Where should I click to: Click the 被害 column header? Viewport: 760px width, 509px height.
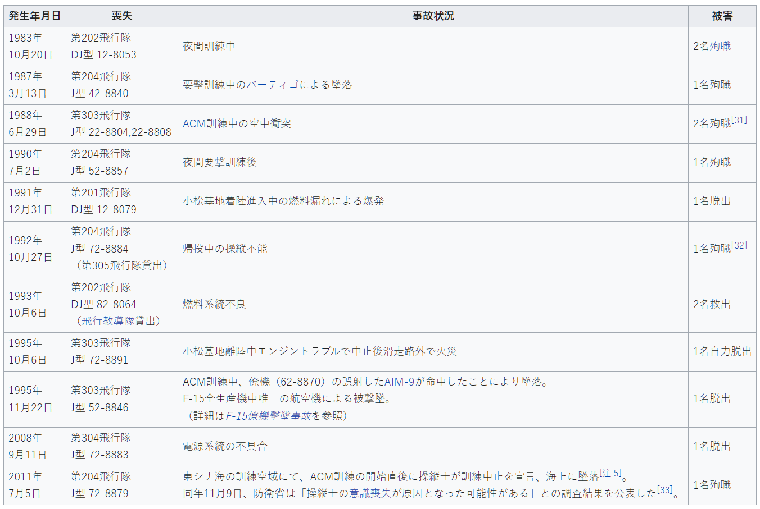pyautogui.click(x=722, y=16)
